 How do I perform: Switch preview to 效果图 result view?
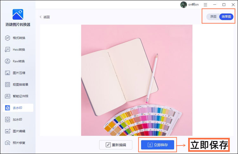[226, 17]
